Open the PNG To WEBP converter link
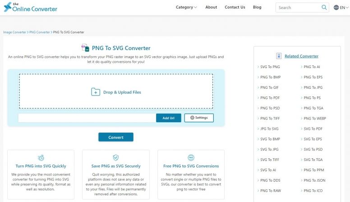This screenshot has width=350, height=202. (x=315, y=118)
